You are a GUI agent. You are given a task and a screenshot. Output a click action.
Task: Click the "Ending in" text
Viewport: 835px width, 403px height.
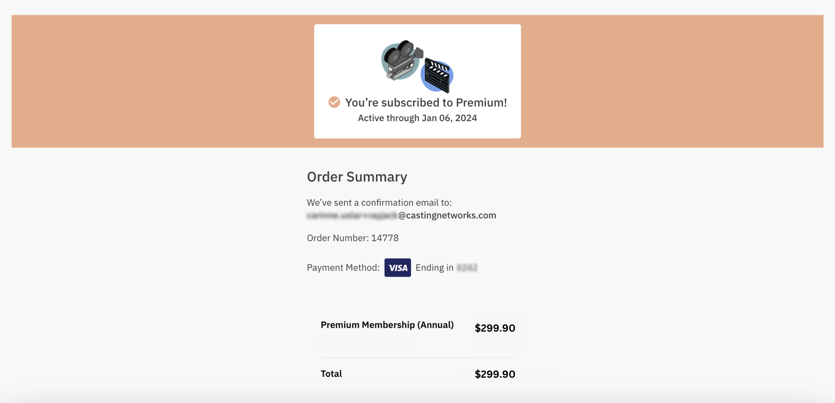pyautogui.click(x=434, y=268)
